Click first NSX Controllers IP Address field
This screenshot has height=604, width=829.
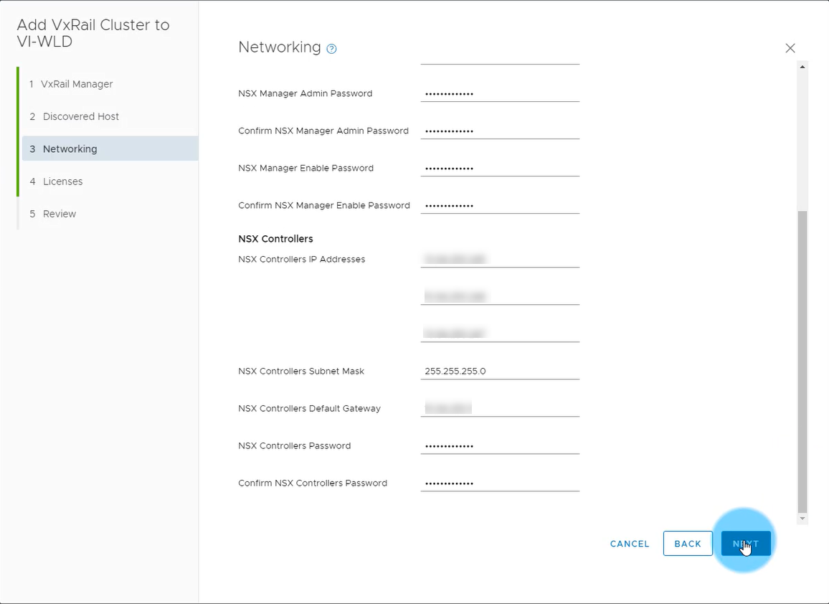click(x=499, y=259)
